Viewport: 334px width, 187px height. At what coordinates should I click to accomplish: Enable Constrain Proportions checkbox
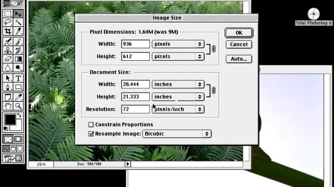(x=91, y=125)
